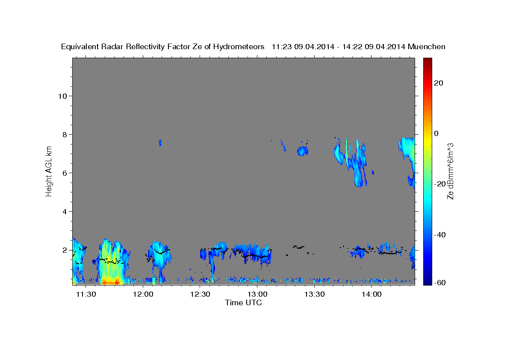Click the '12:30' time tick label
Image resolution: width=513 pixels, height=342 pixels.
(x=200, y=295)
